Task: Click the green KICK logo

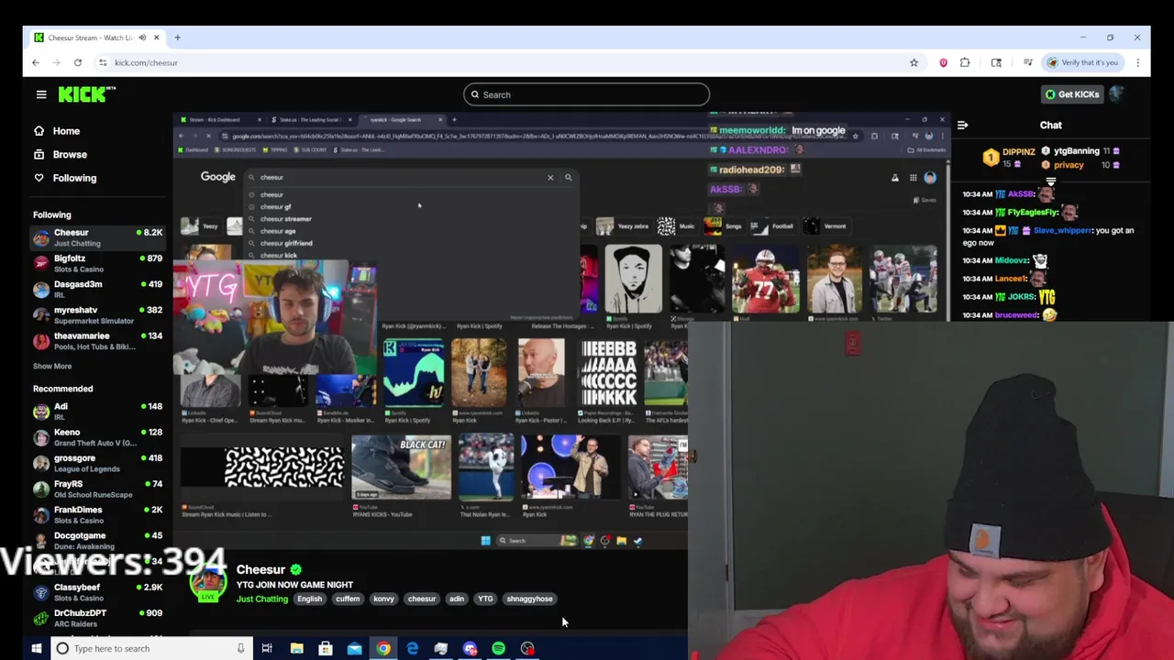Action: coord(86,94)
